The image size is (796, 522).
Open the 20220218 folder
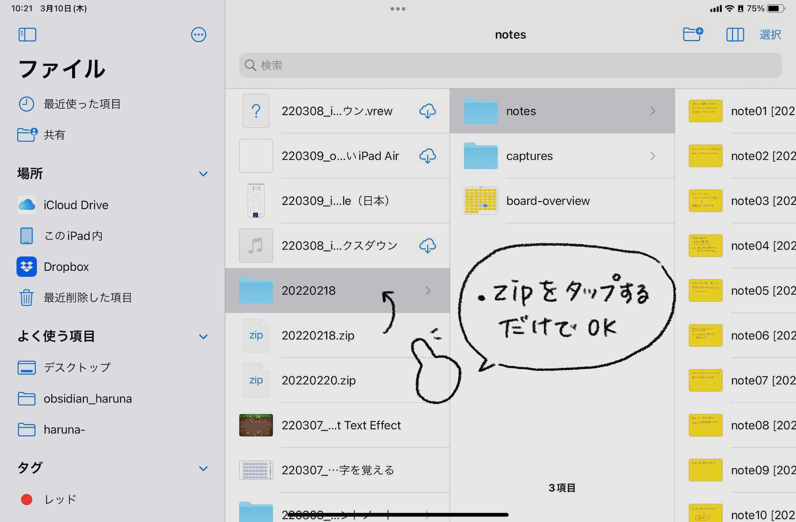[x=337, y=291]
